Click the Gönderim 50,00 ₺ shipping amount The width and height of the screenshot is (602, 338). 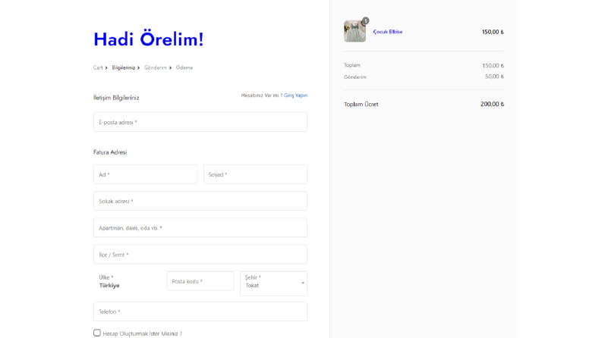pyautogui.click(x=494, y=77)
